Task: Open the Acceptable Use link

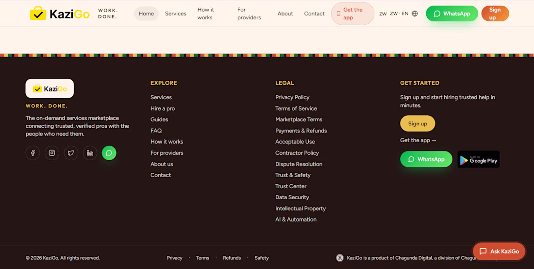Action: 295,141
